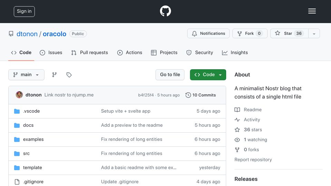
Task: Click the Readme book icon in About
Action: [x=237, y=110]
